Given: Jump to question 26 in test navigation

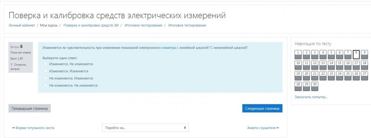Looking at the screenshot, I should pyautogui.click(x=356, y=76).
